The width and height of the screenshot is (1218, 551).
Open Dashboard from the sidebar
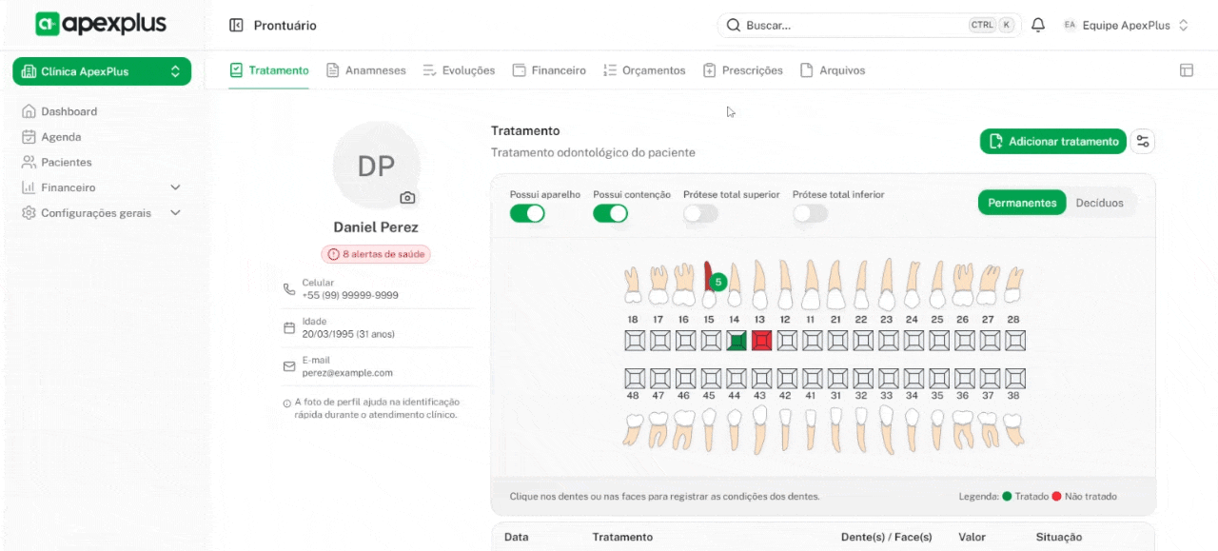[69, 111]
